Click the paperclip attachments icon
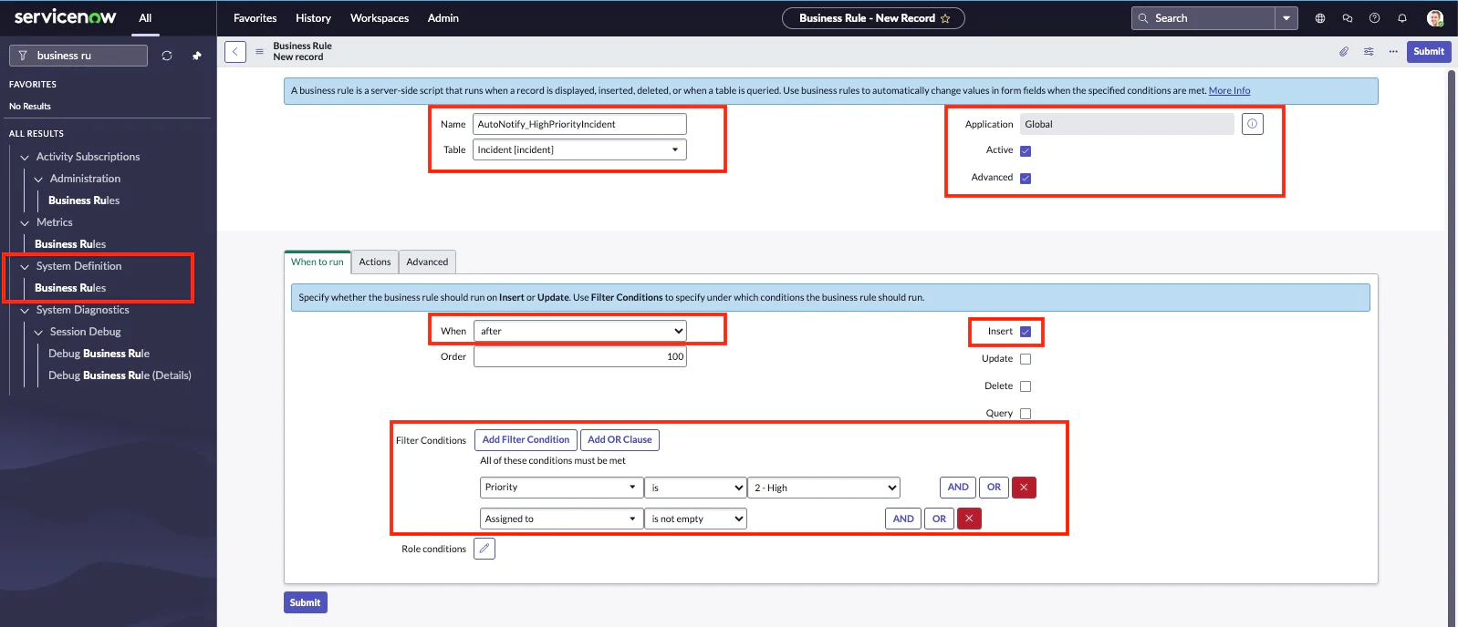This screenshot has height=627, width=1458. pos(1343,52)
